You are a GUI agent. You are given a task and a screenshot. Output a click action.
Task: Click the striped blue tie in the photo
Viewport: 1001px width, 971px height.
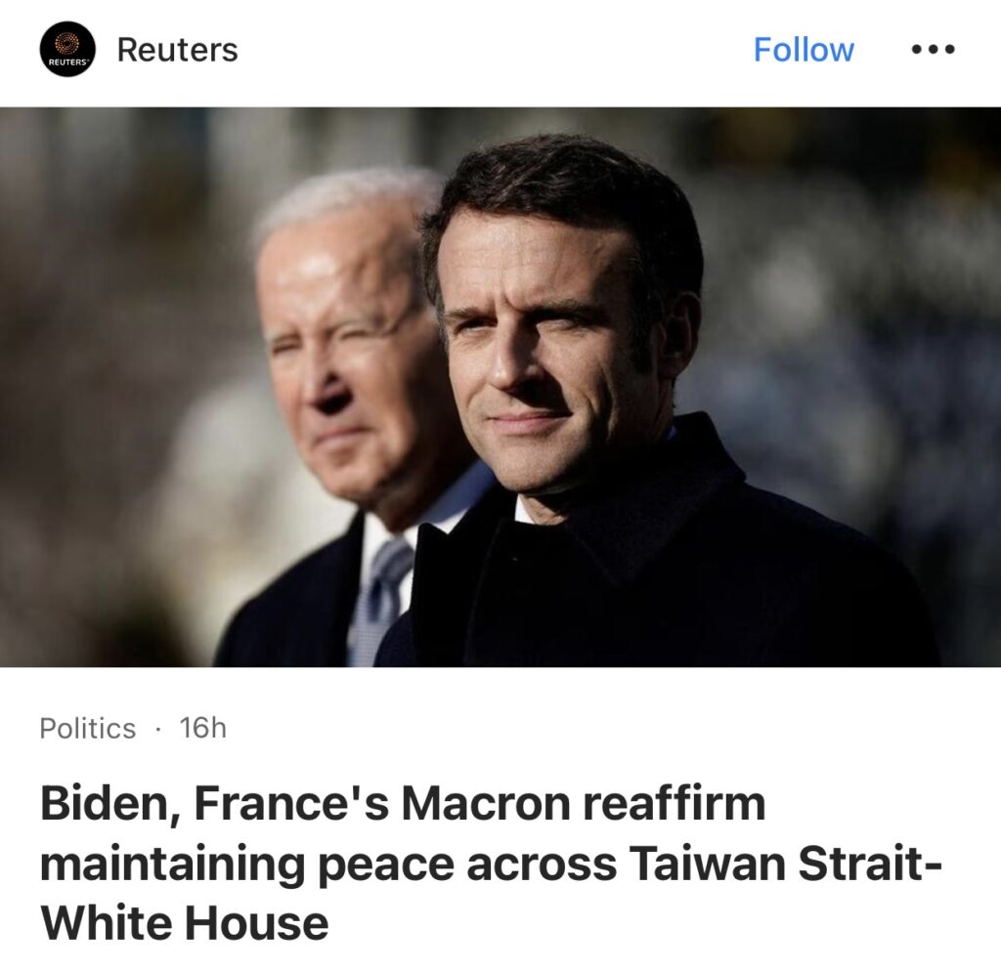(x=381, y=598)
